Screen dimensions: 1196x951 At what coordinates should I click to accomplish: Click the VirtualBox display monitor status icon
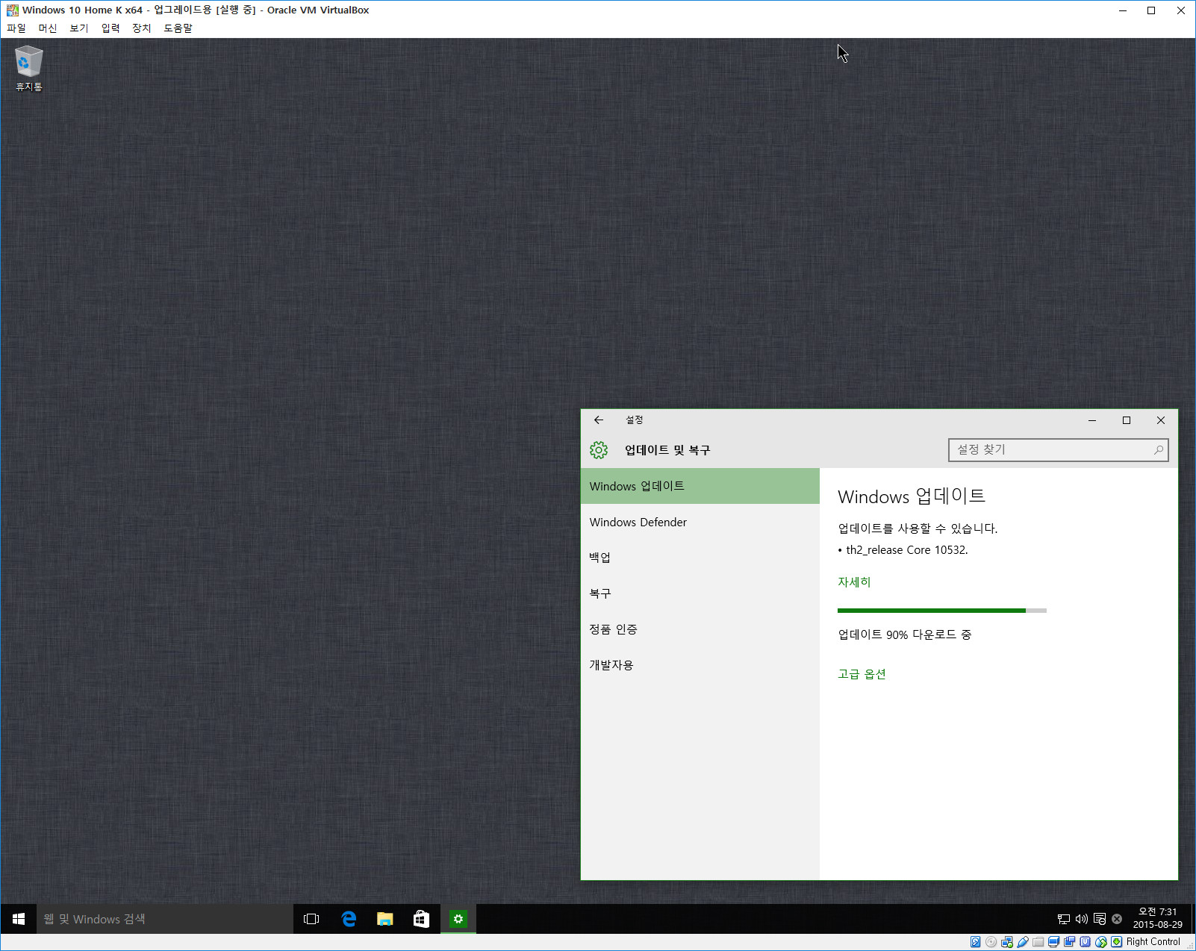pos(1054,942)
